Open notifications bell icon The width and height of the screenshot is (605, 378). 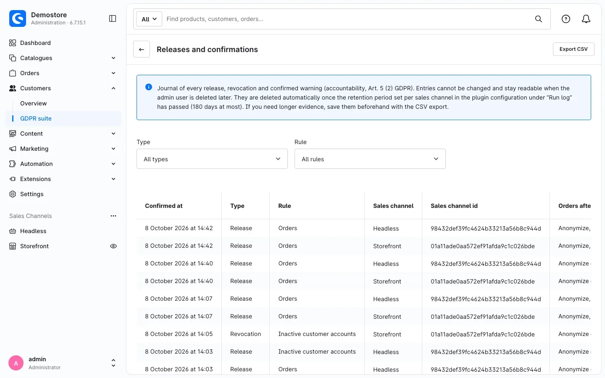[x=586, y=19]
